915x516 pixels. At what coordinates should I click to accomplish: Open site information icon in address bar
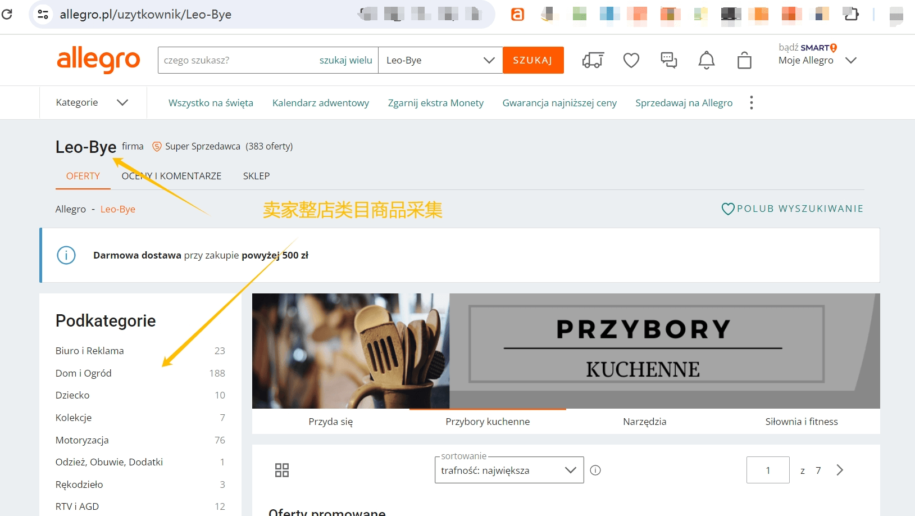[43, 14]
